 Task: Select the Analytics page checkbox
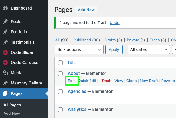pos(60,110)
